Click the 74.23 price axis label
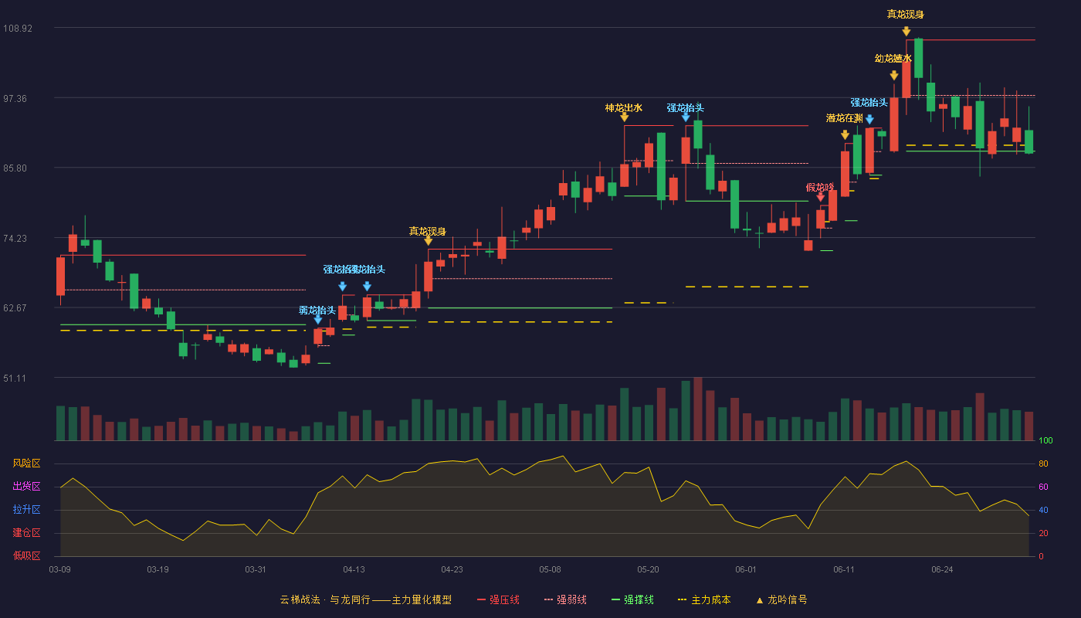 point(17,238)
